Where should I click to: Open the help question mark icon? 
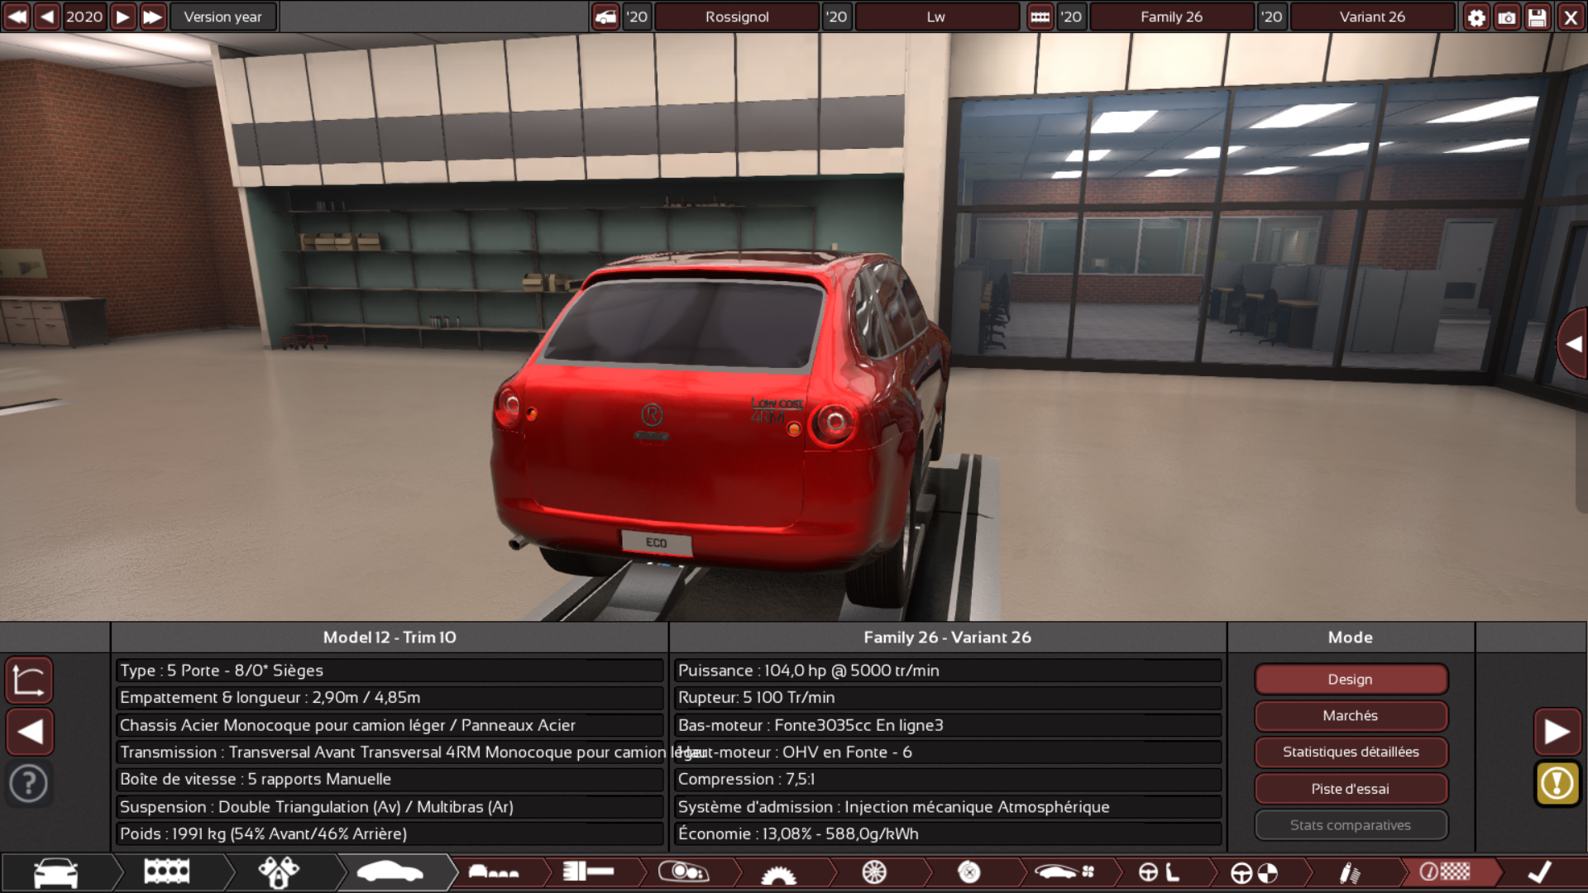click(x=30, y=783)
